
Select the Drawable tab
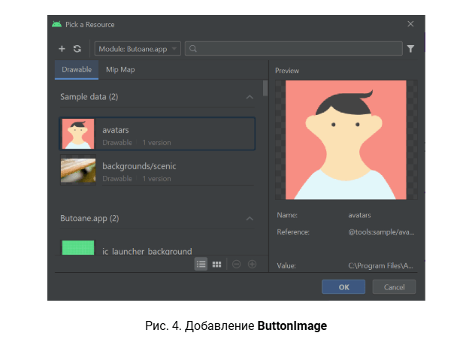(77, 70)
